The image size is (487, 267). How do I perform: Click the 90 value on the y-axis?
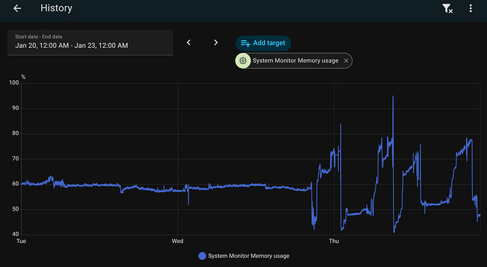click(16, 108)
